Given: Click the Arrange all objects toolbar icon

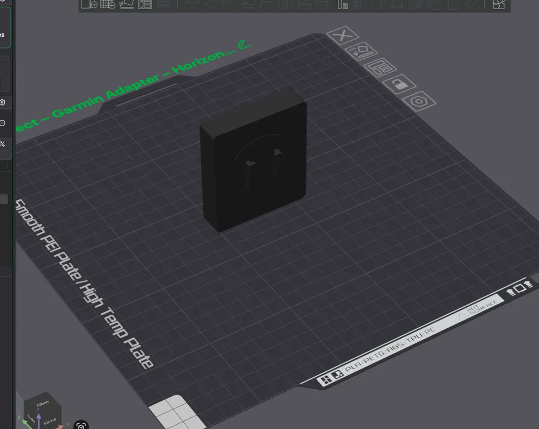Looking at the screenshot, I should click(x=145, y=4).
